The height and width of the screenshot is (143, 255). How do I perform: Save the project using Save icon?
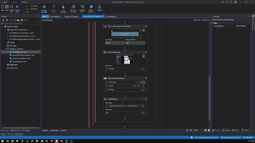[7, 8]
